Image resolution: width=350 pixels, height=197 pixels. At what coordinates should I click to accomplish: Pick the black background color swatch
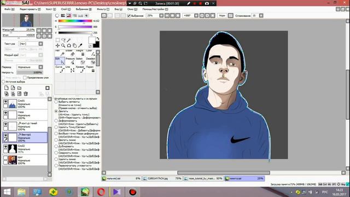pyautogui.click(x=96, y=45)
